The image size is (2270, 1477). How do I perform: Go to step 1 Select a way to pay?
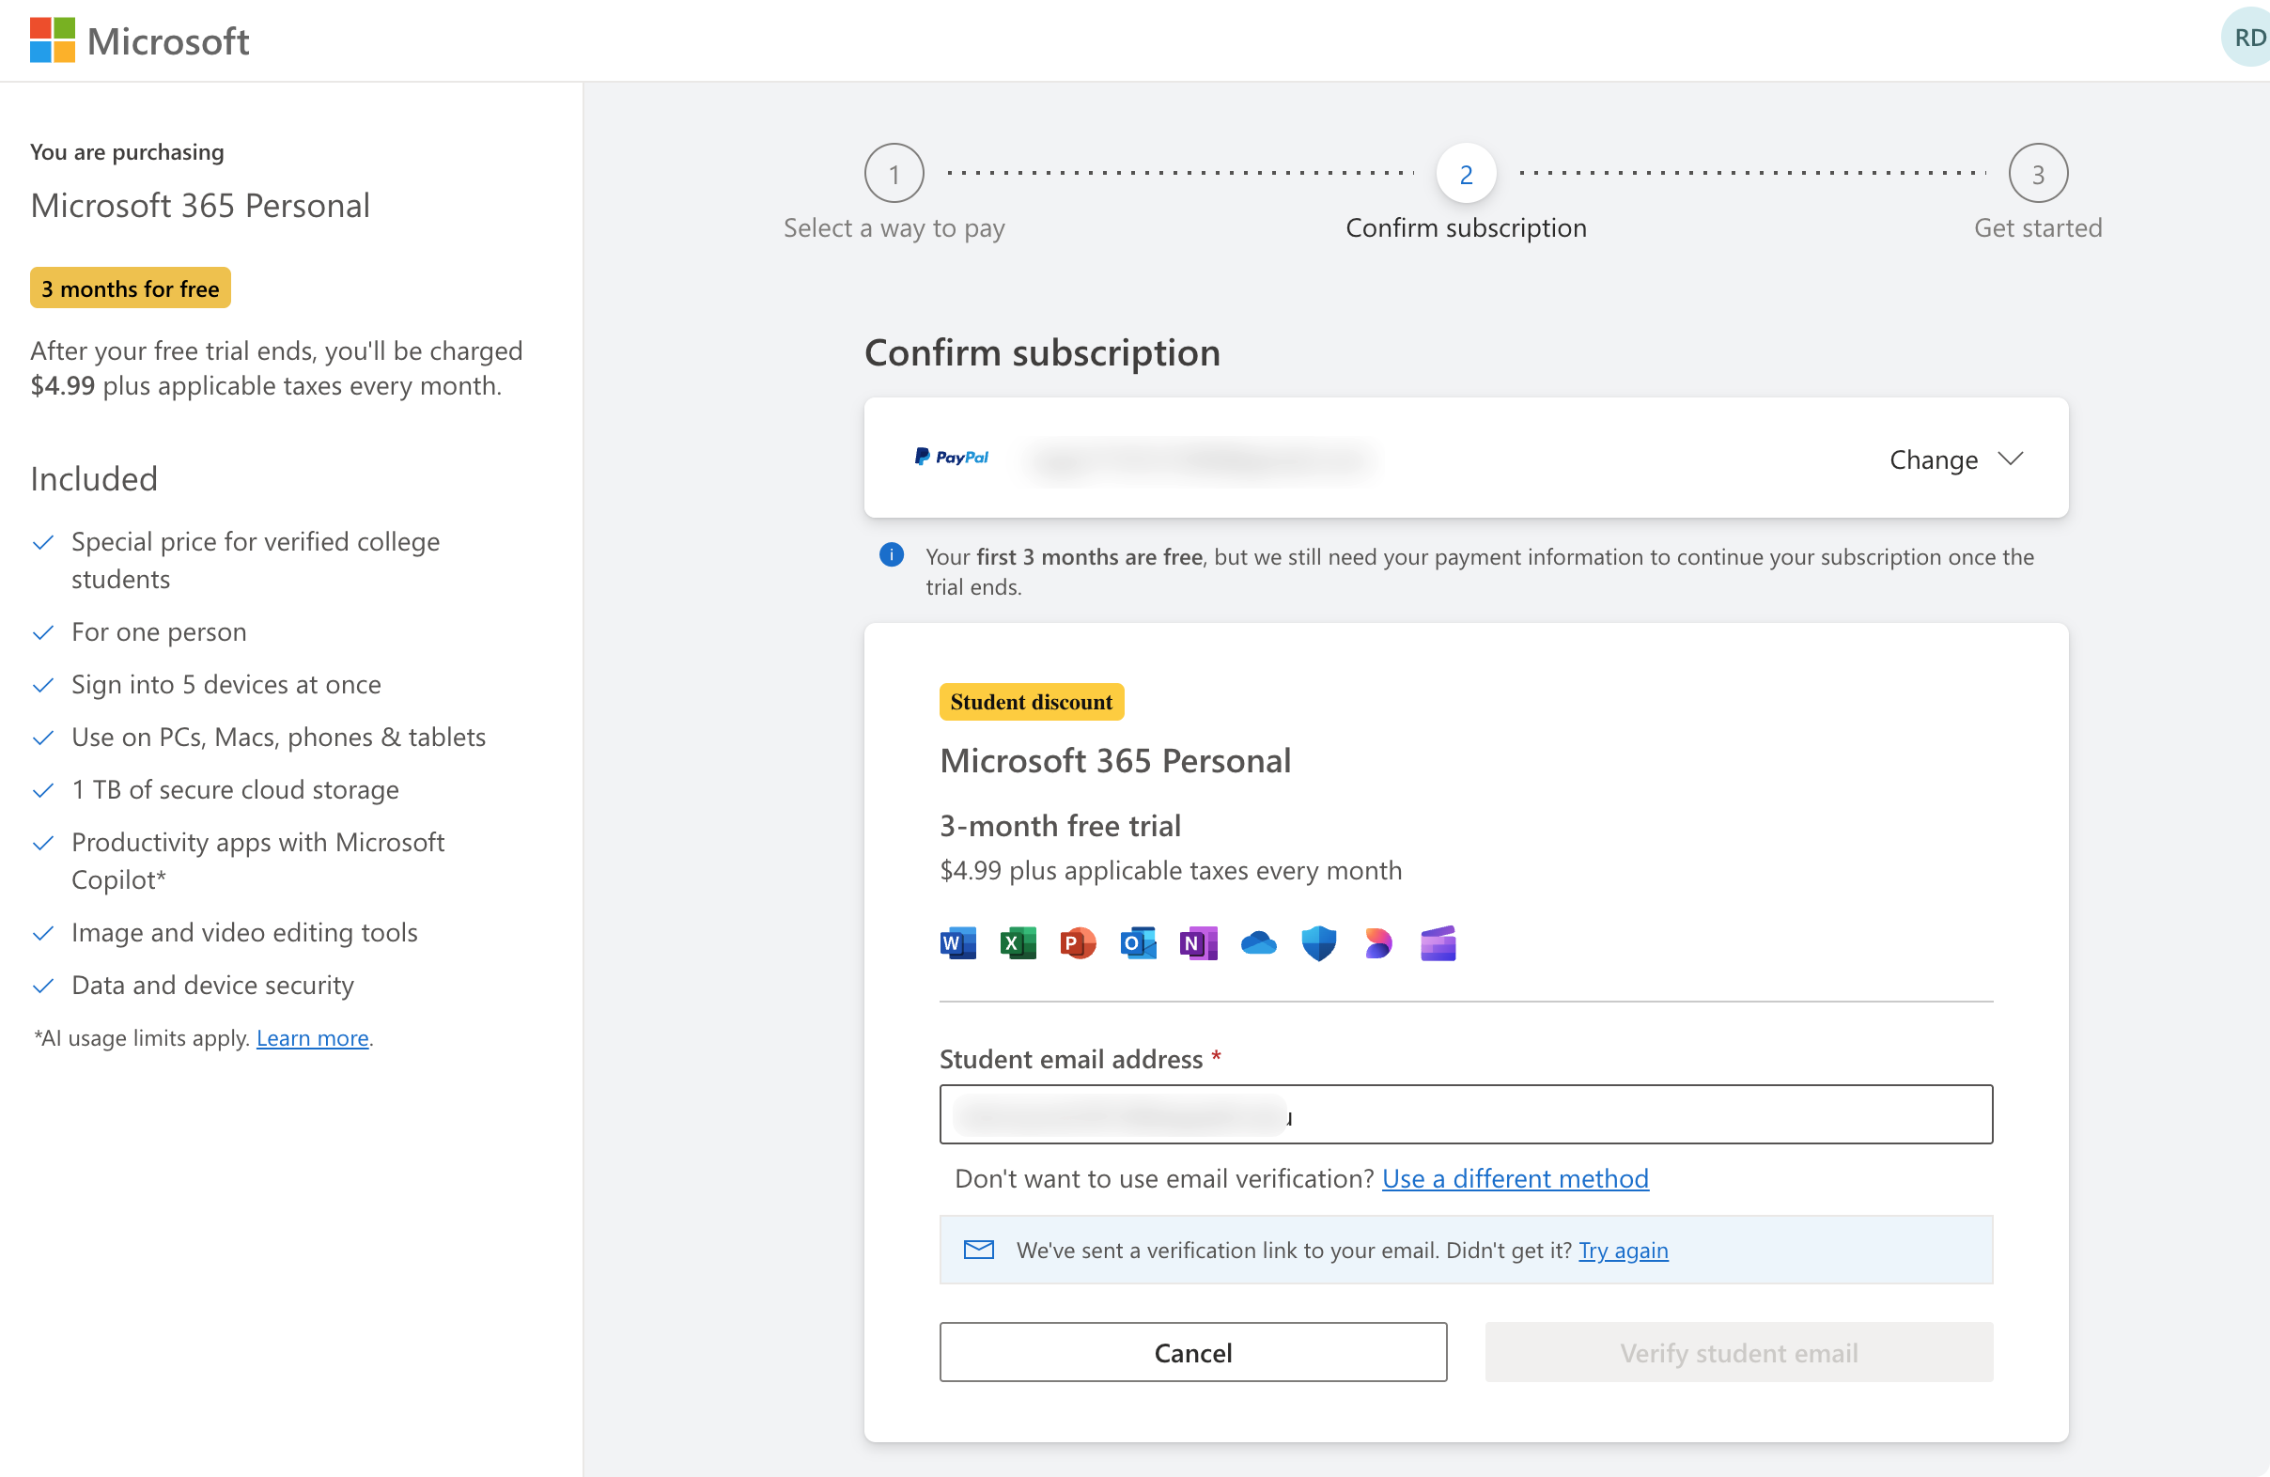click(894, 174)
